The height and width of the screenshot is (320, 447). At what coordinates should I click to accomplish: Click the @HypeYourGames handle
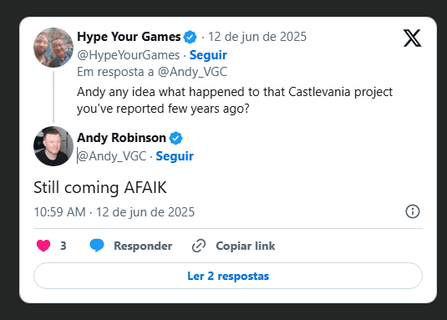(x=129, y=55)
